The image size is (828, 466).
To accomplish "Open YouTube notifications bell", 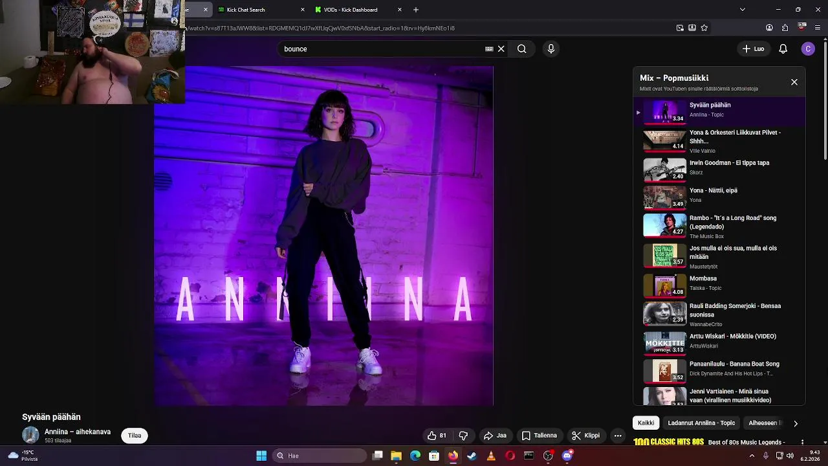I will 783,49.
